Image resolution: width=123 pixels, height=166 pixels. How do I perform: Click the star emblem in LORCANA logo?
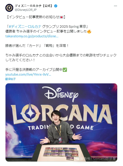point(30,113)
